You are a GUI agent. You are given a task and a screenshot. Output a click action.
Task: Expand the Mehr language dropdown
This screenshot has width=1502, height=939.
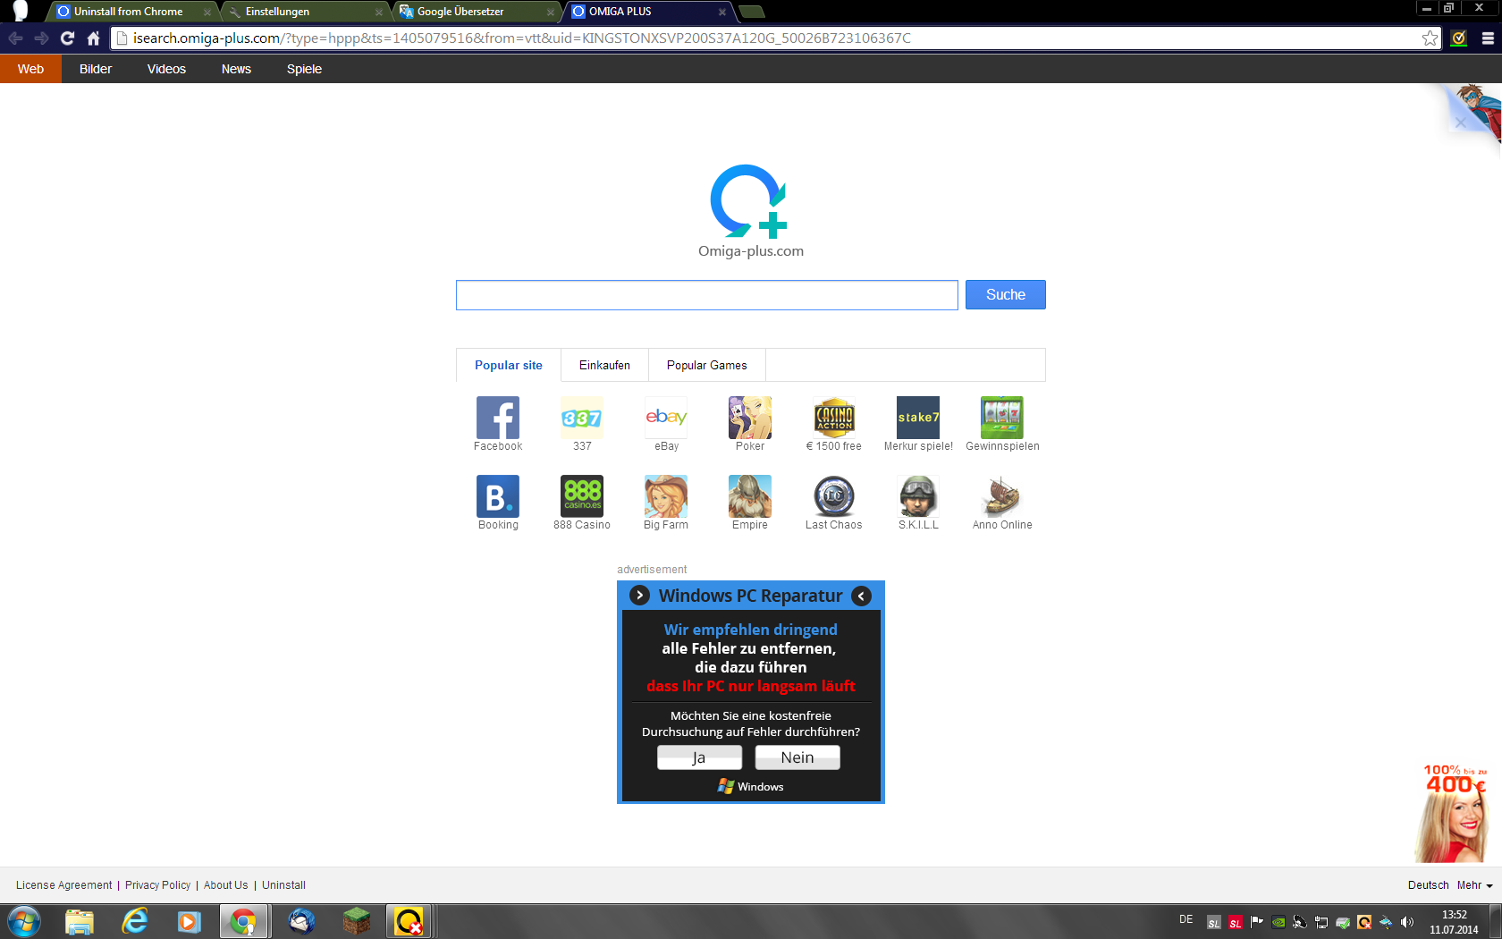tap(1474, 885)
